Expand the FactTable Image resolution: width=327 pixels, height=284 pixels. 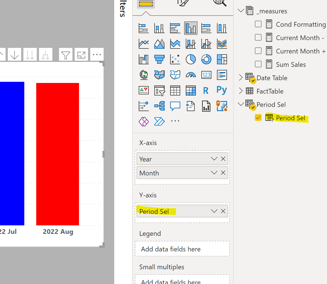click(x=241, y=91)
